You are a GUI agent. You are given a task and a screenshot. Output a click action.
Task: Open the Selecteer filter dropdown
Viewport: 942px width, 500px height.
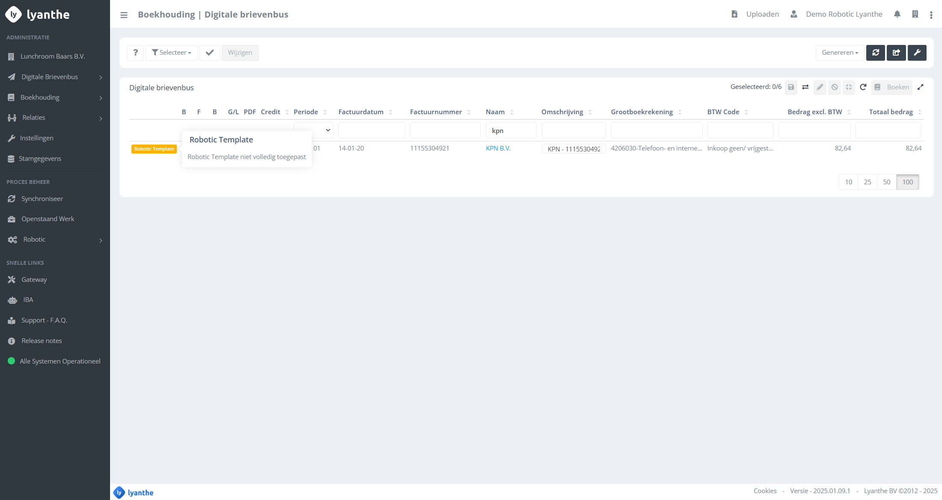point(171,53)
